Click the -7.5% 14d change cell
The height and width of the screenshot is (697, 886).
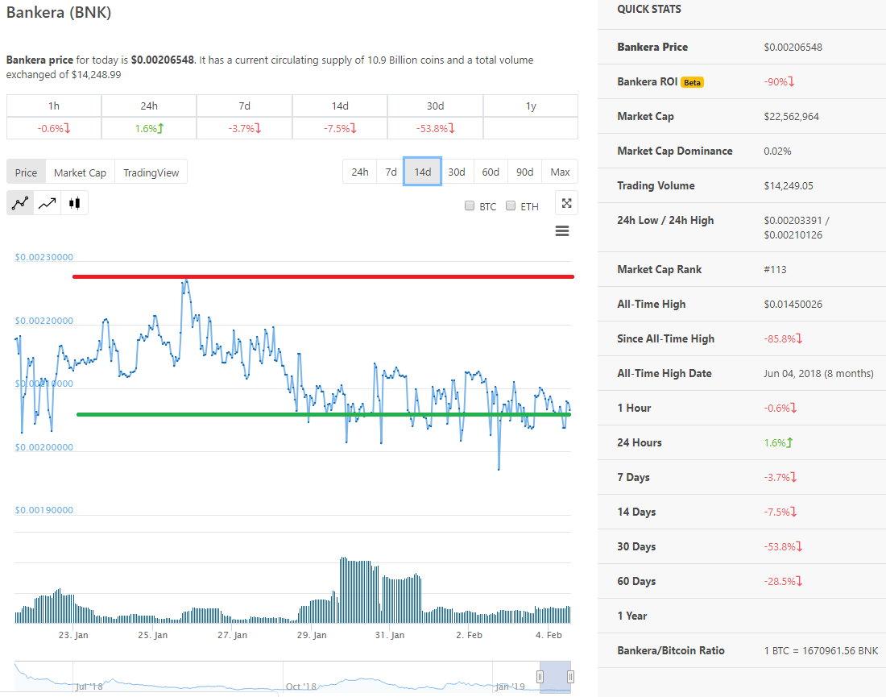point(340,128)
